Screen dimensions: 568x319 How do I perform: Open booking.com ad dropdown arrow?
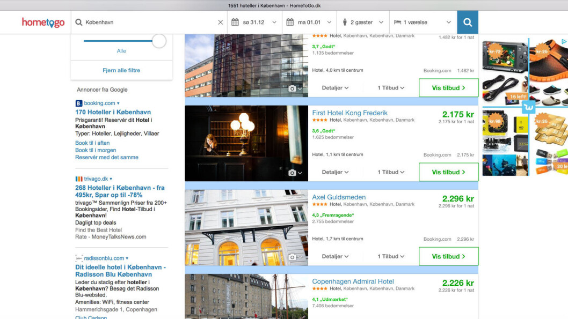[x=118, y=103]
